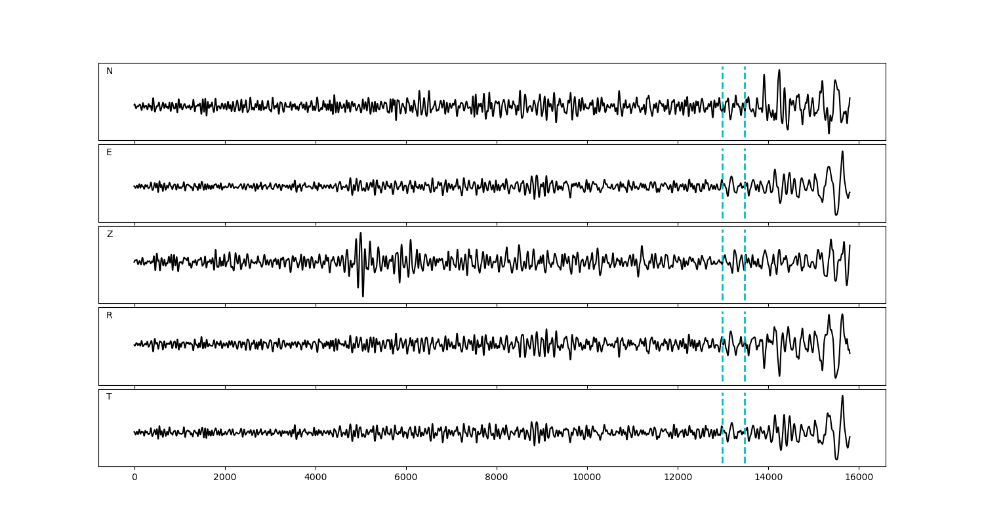Image resolution: width=984 pixels, height=524 pixels.
Task: Click the right cyan dashed line in N panel
Action: (x=745, y=85)
